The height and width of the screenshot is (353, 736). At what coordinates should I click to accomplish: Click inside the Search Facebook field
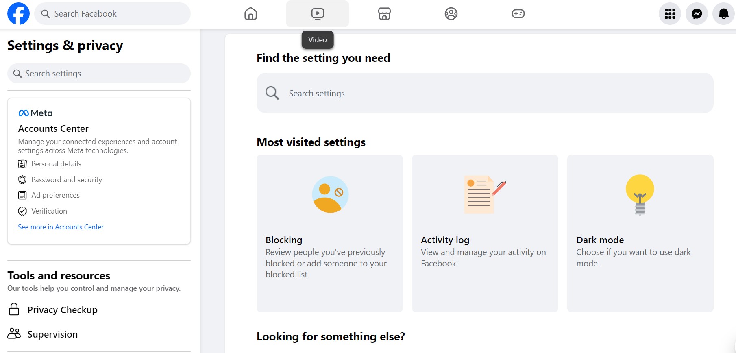(x=112, y=14)
